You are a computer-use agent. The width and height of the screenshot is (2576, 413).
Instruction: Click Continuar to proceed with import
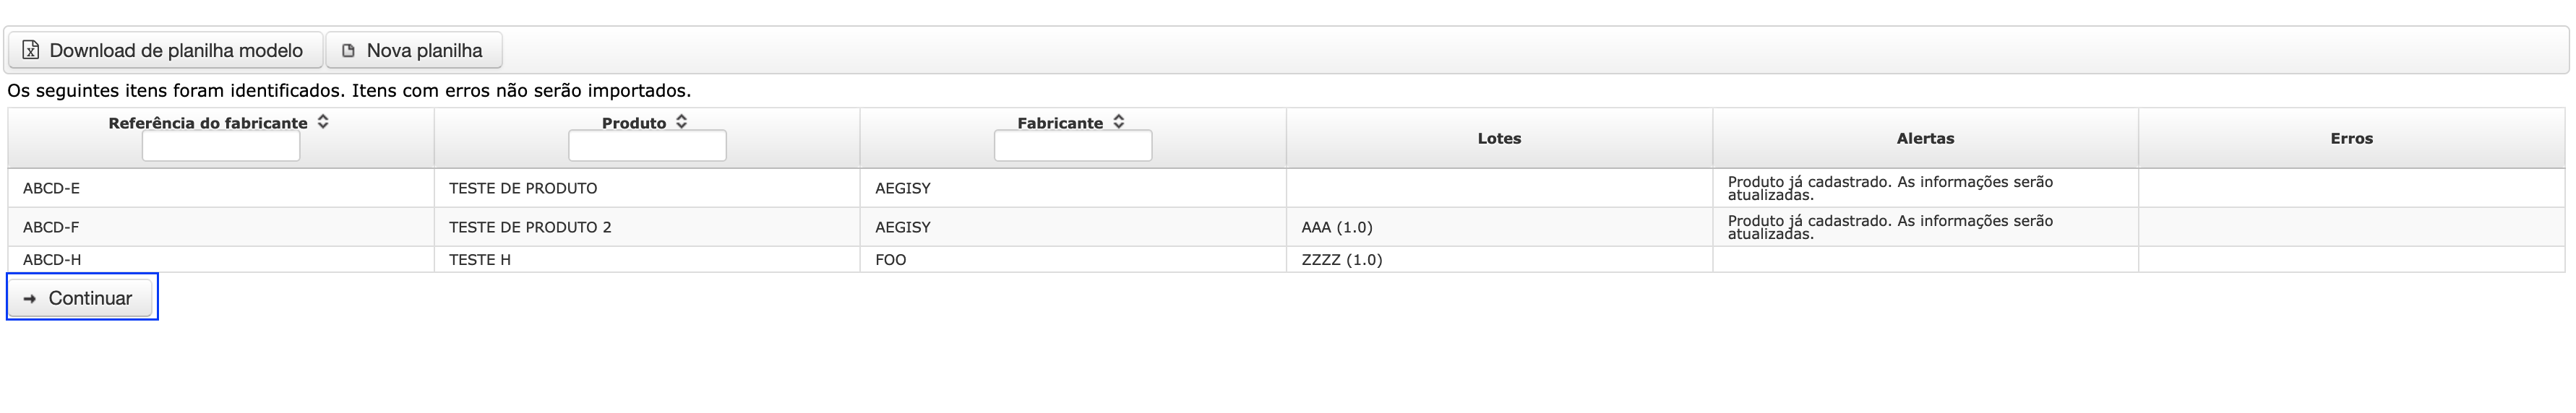point(81,298)
